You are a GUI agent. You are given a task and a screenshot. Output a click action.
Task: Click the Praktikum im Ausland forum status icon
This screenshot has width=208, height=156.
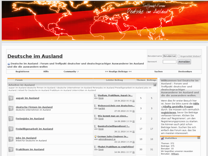coord(11,149)
